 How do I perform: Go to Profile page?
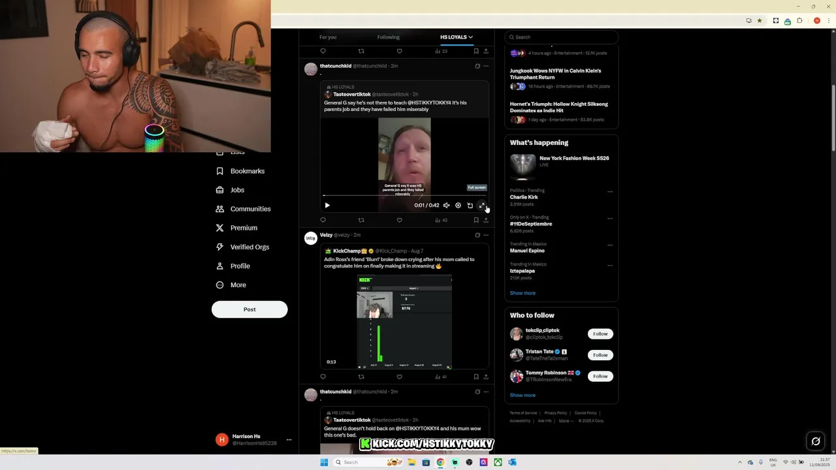click(x=233, y=266)
